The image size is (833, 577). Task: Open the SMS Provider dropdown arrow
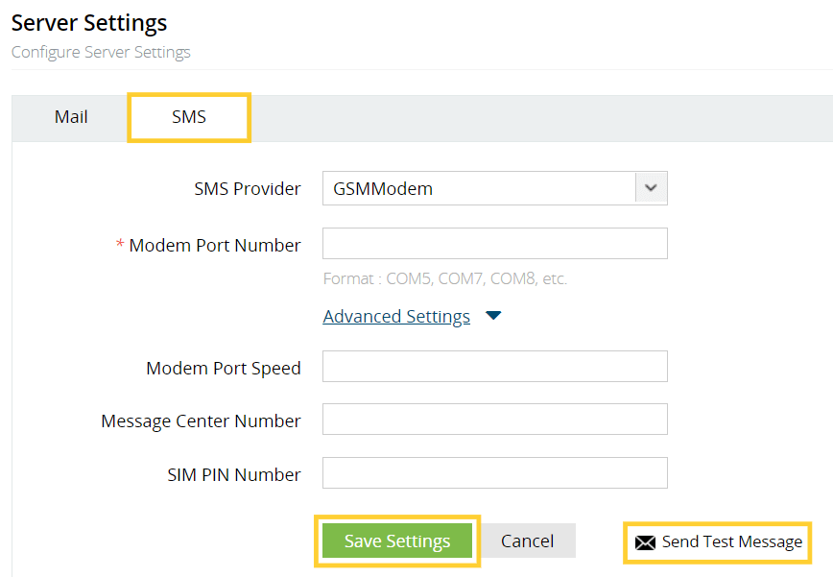click(651, 189)
